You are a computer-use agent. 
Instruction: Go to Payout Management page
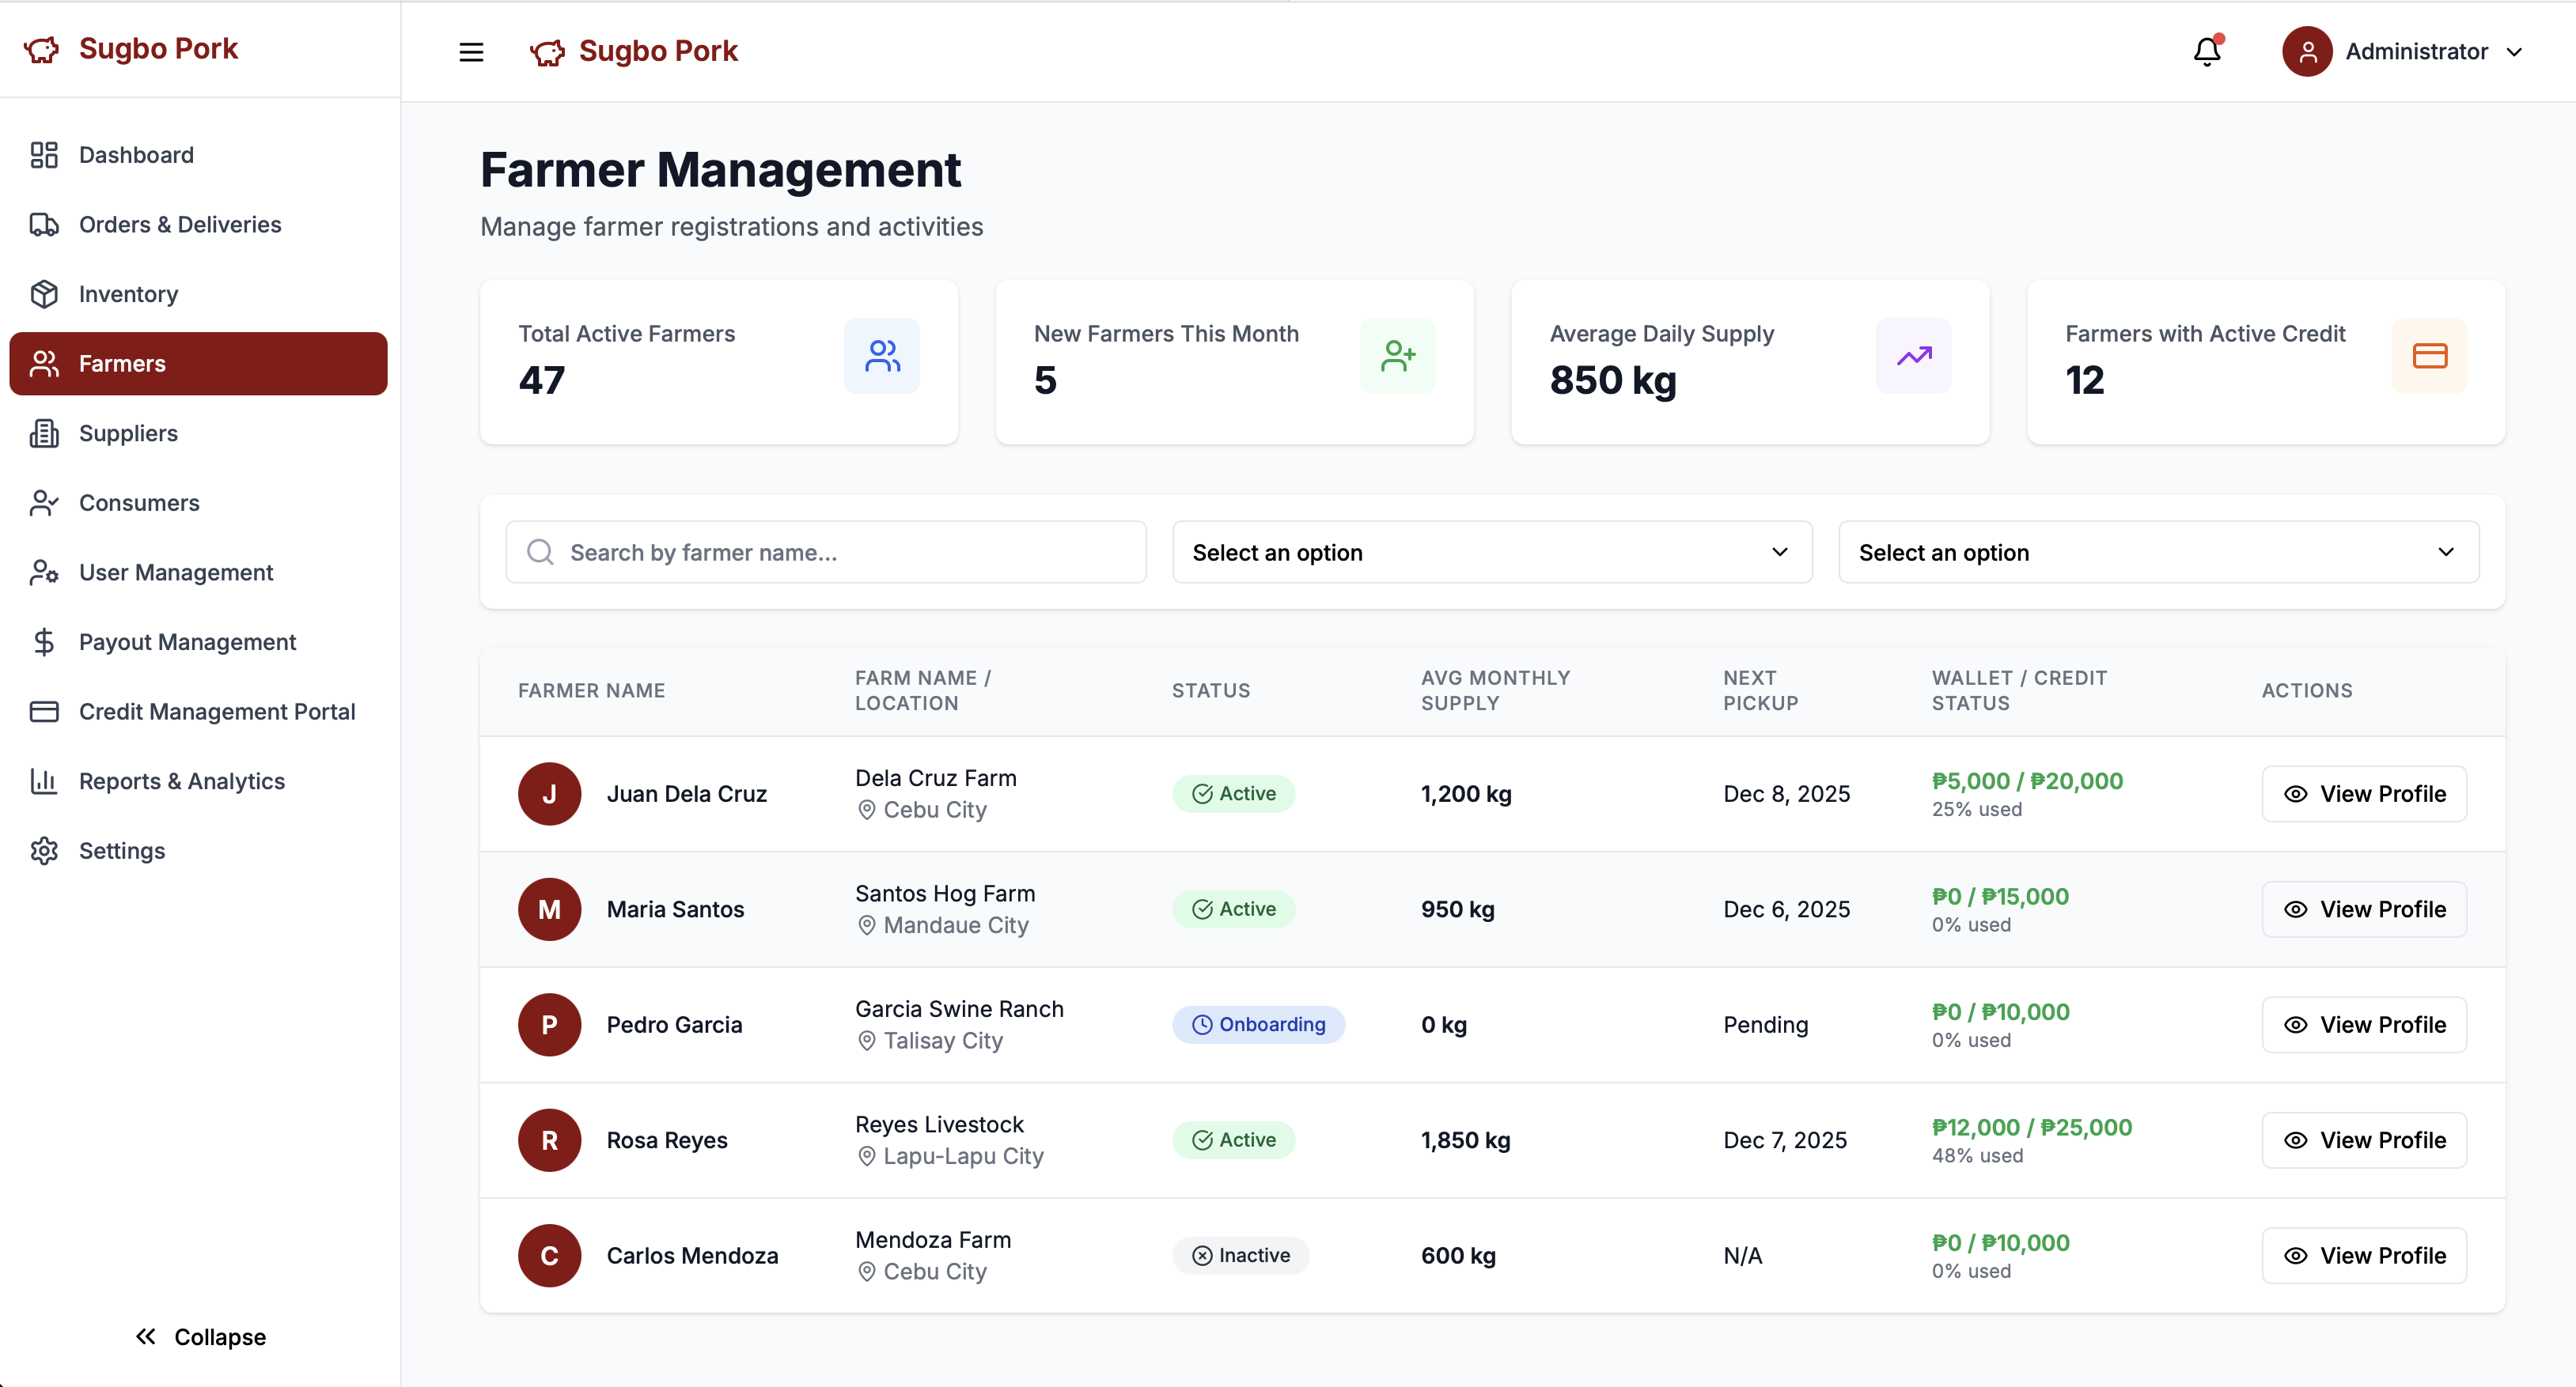187,641
